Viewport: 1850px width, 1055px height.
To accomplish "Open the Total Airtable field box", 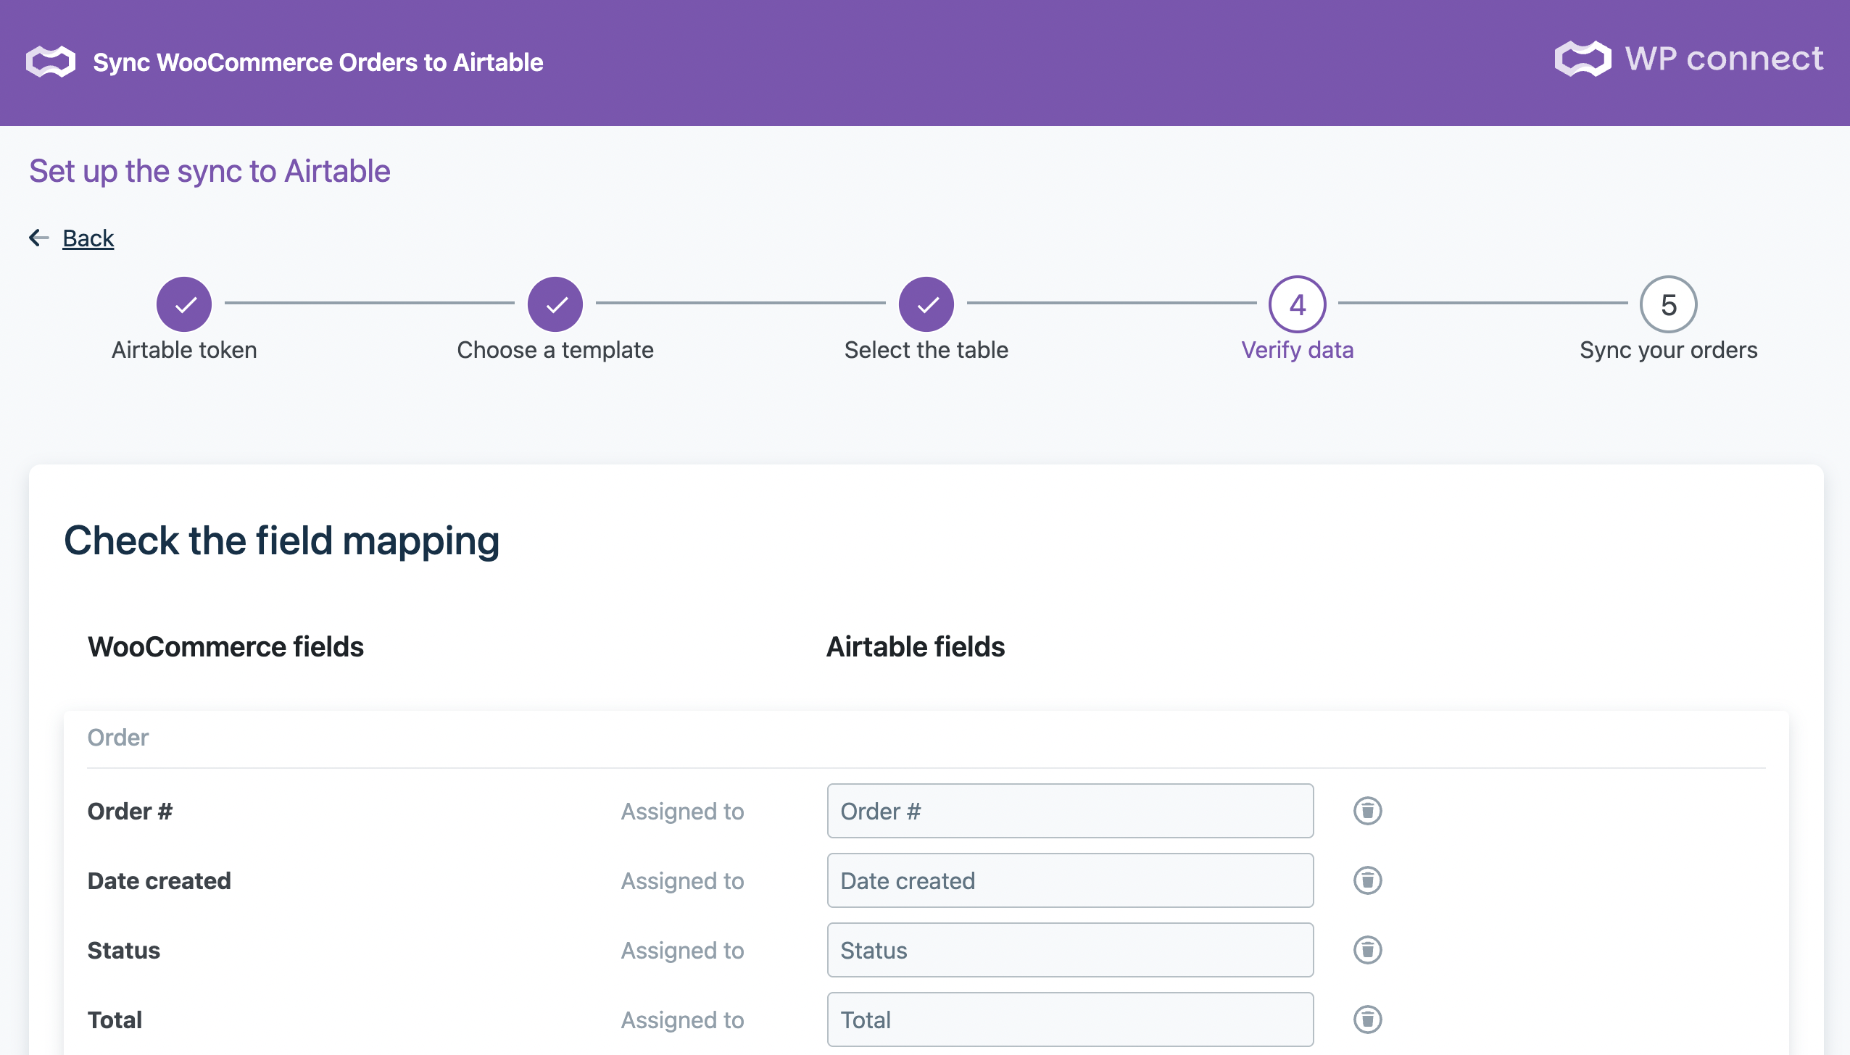I will (x=1070, y=1019).
